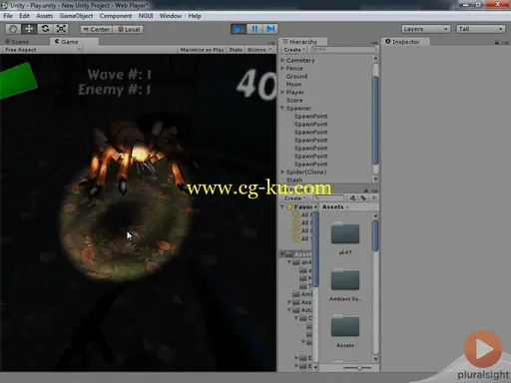Click the Inspector lock icon

[497, 43]
